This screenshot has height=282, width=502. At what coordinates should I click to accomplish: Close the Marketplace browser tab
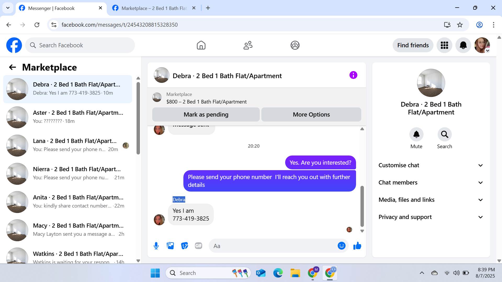(194, 8)
